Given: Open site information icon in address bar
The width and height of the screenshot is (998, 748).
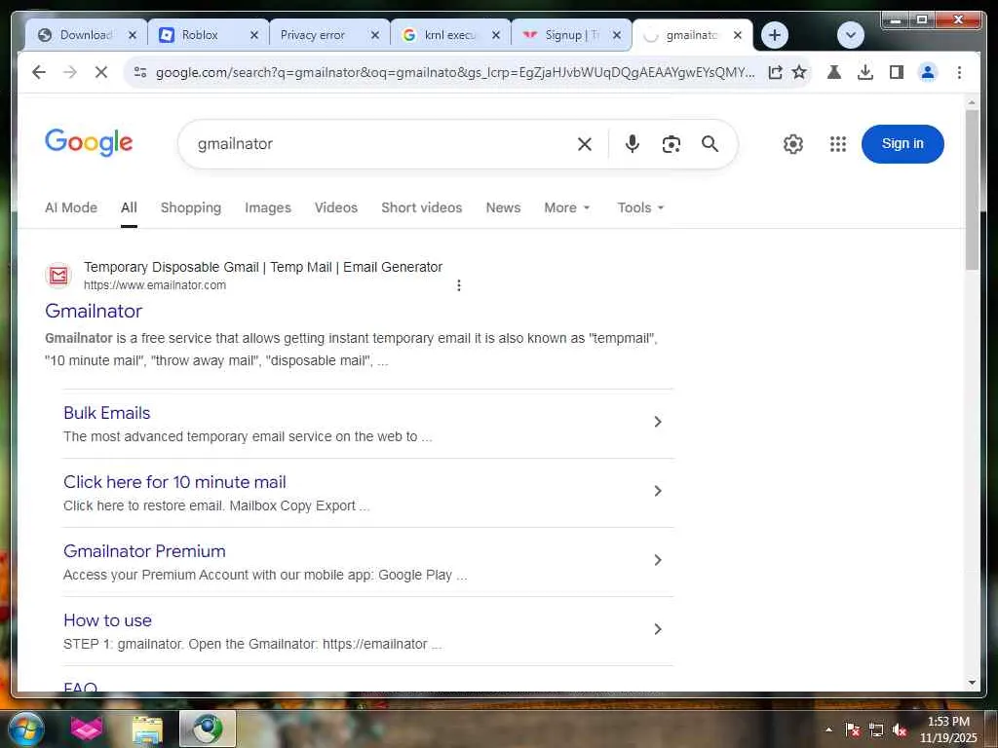Looking at the screenshot, I should [140, 72].
